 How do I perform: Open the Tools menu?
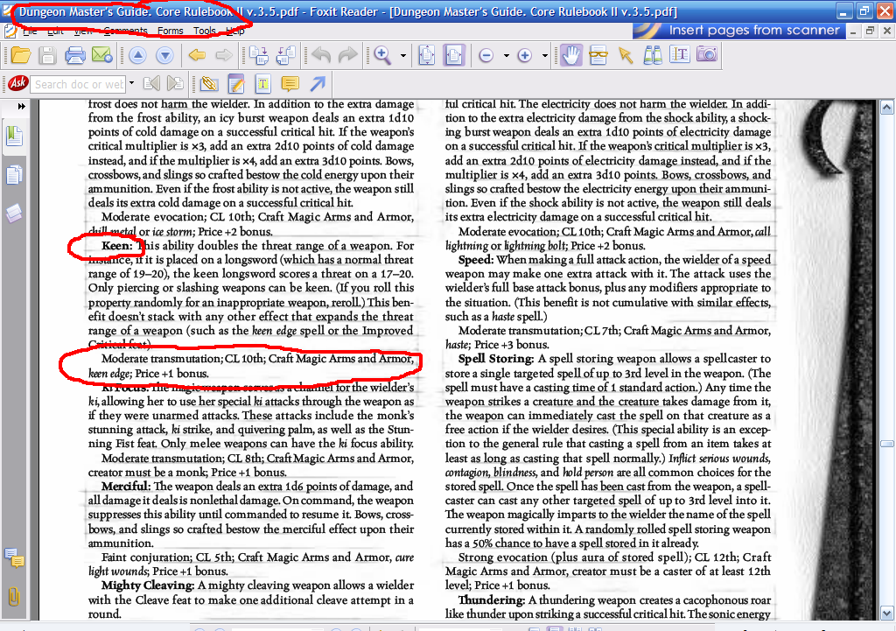[x=204, y=31]
